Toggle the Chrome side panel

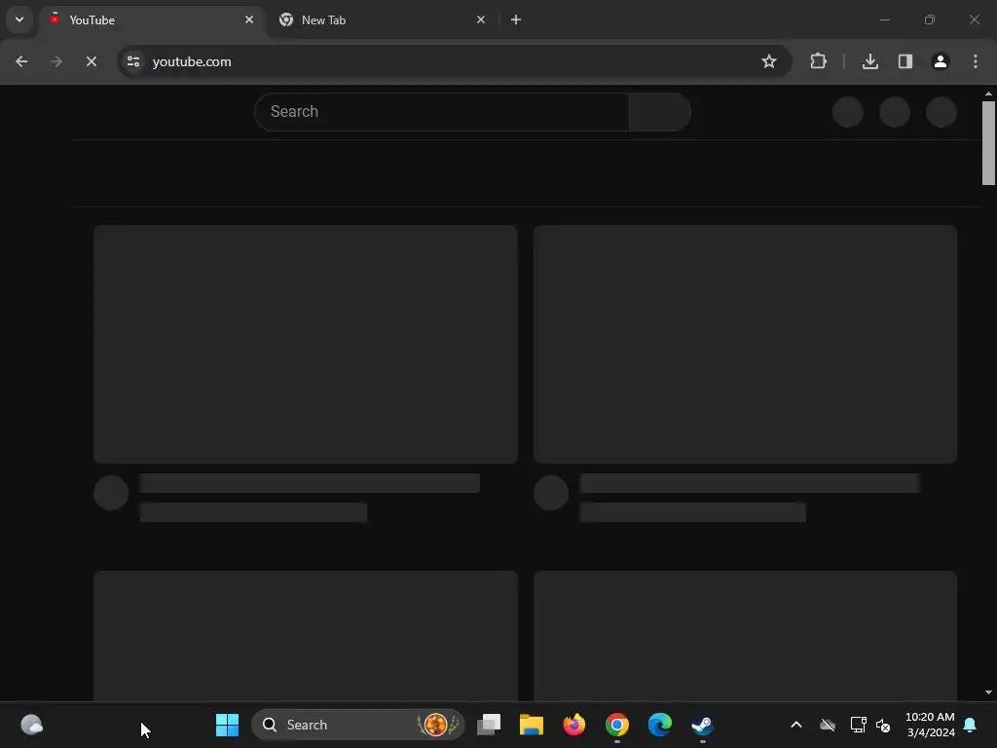(x=905, y=61)
